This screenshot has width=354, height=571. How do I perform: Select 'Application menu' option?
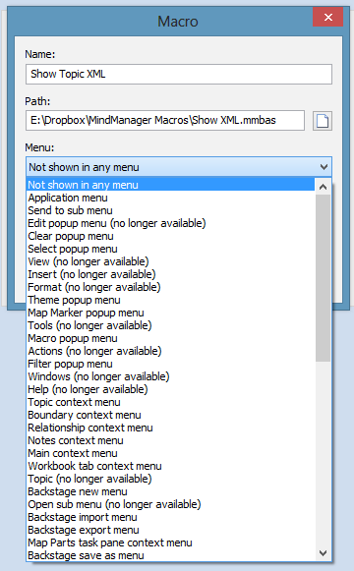[170, 198]
